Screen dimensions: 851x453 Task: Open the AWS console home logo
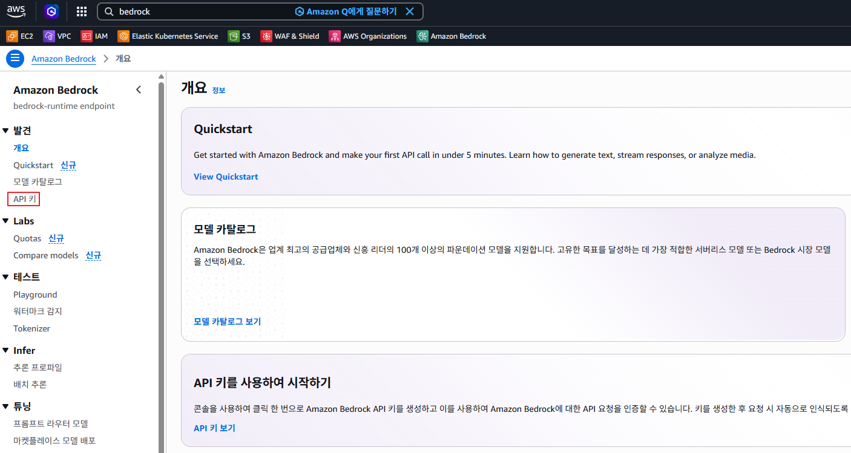(x=17, y=11)
